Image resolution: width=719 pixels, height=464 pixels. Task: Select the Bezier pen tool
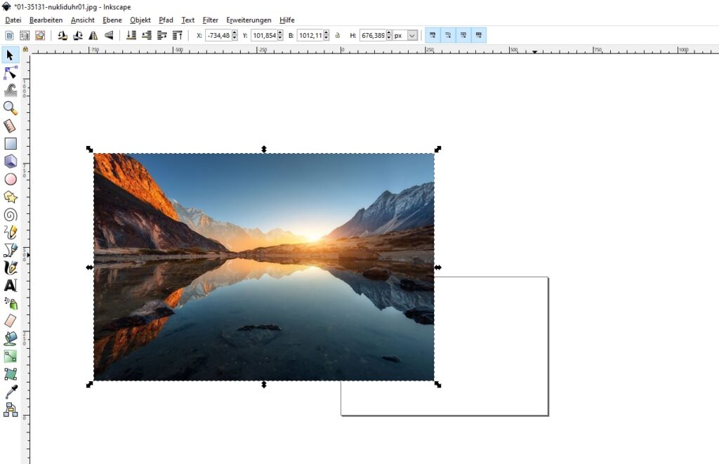[x=10, y=250]
